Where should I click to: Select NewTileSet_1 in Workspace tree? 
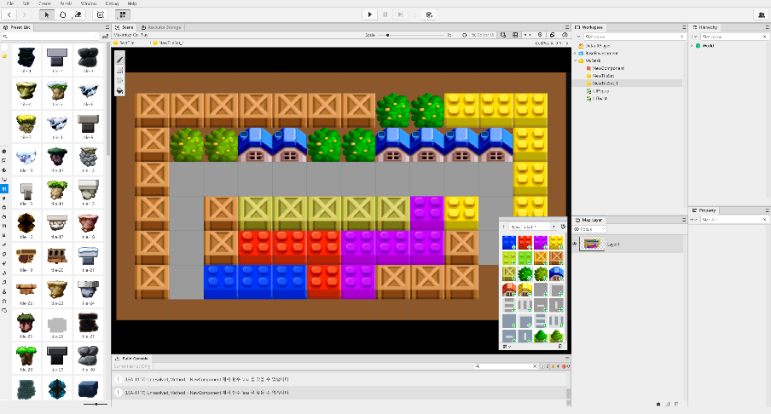click(605, 83)
